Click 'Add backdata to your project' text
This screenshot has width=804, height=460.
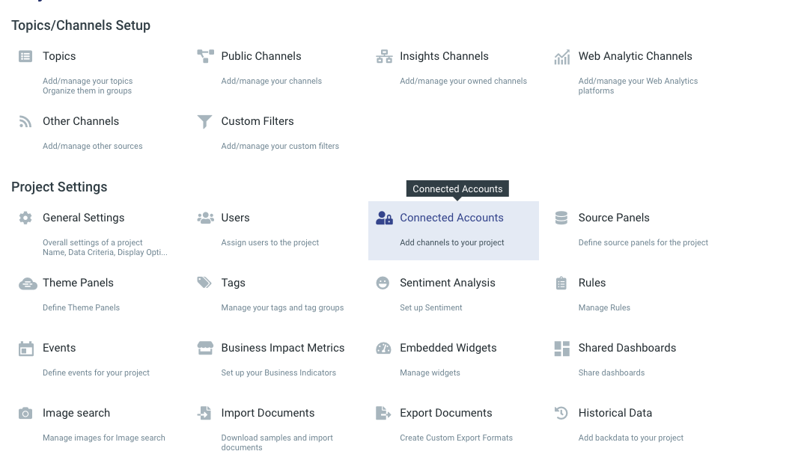630,438
